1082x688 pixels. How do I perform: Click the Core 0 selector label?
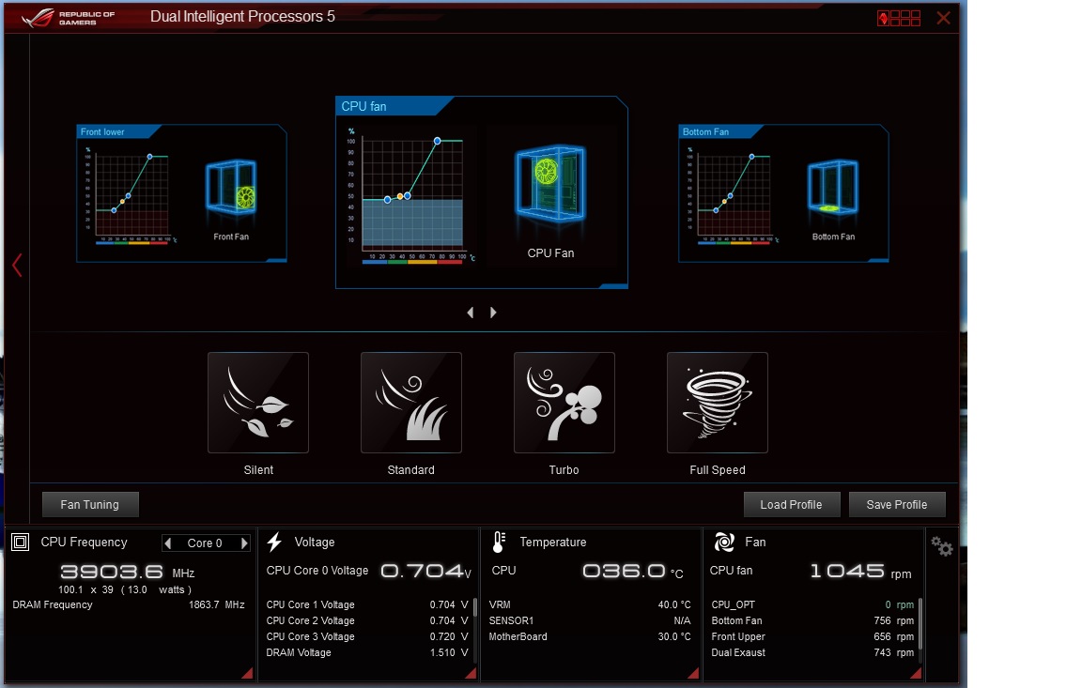[205, 543]
